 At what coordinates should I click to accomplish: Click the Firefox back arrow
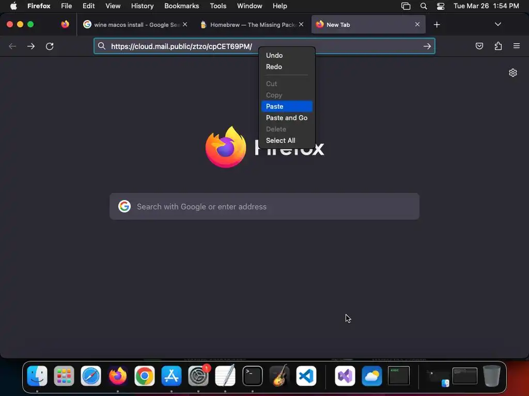click(x=12, y=46)
